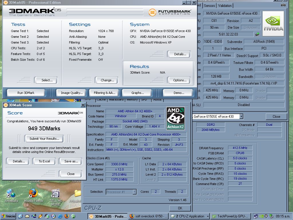
Task: Switch to the Validation tab in GPU-Z
Action: [225, 6]
